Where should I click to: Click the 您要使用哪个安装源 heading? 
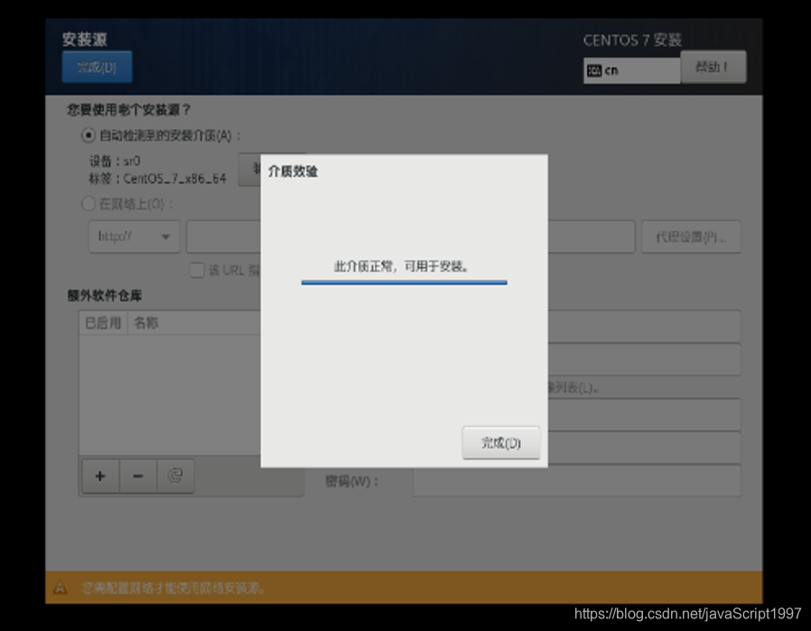click(129, 109)
